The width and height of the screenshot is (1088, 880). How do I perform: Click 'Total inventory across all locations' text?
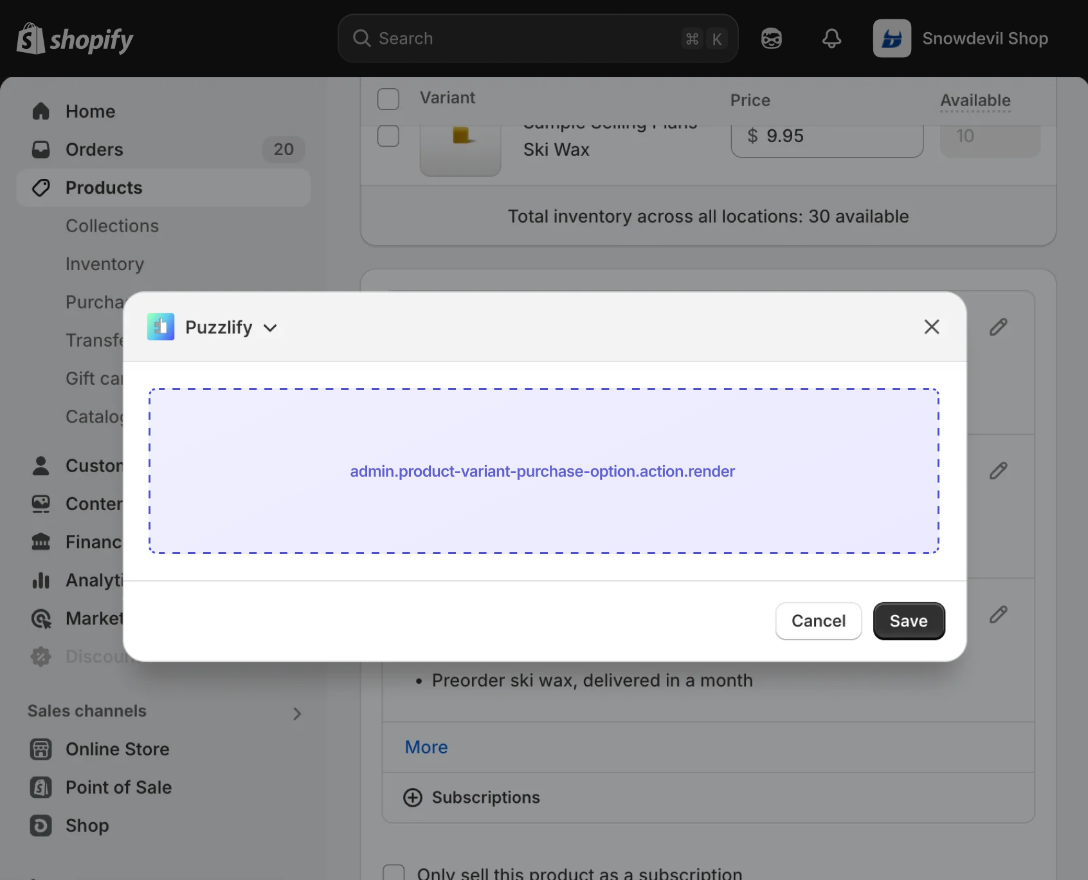[708, 217]
